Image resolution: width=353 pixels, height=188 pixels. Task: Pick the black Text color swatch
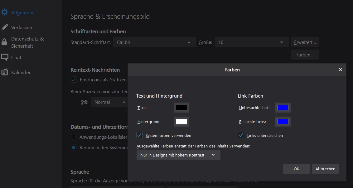181,108
